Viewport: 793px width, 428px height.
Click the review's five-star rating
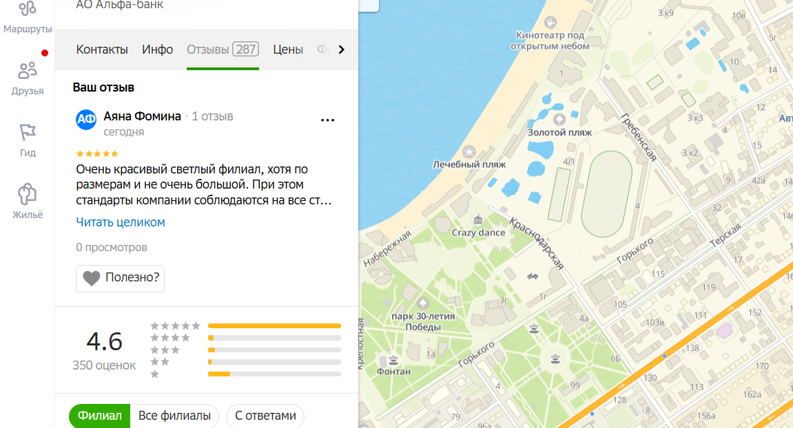(97, 153)
